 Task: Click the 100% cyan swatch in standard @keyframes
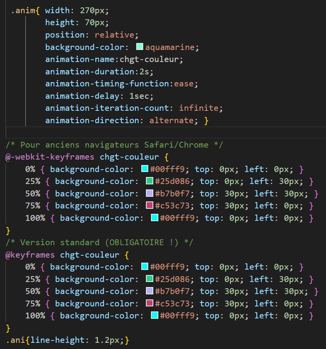tap(154, 316)
